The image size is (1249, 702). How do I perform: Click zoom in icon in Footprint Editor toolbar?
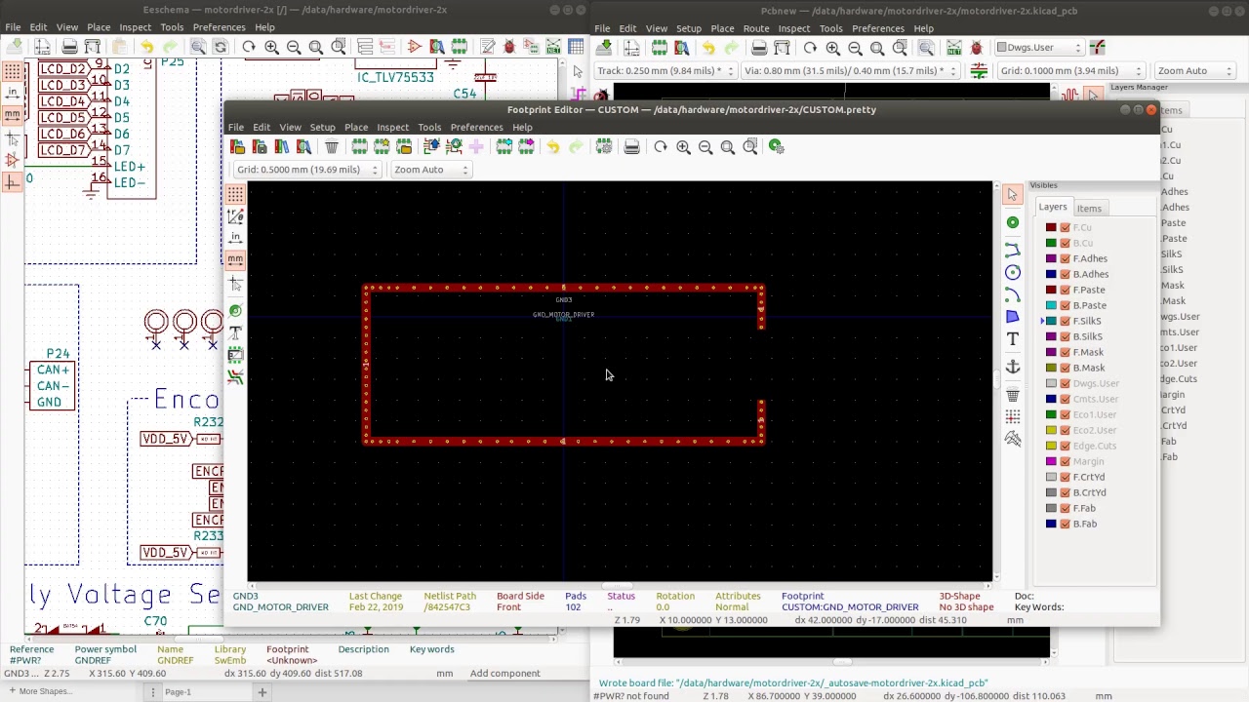coord(683,146)
